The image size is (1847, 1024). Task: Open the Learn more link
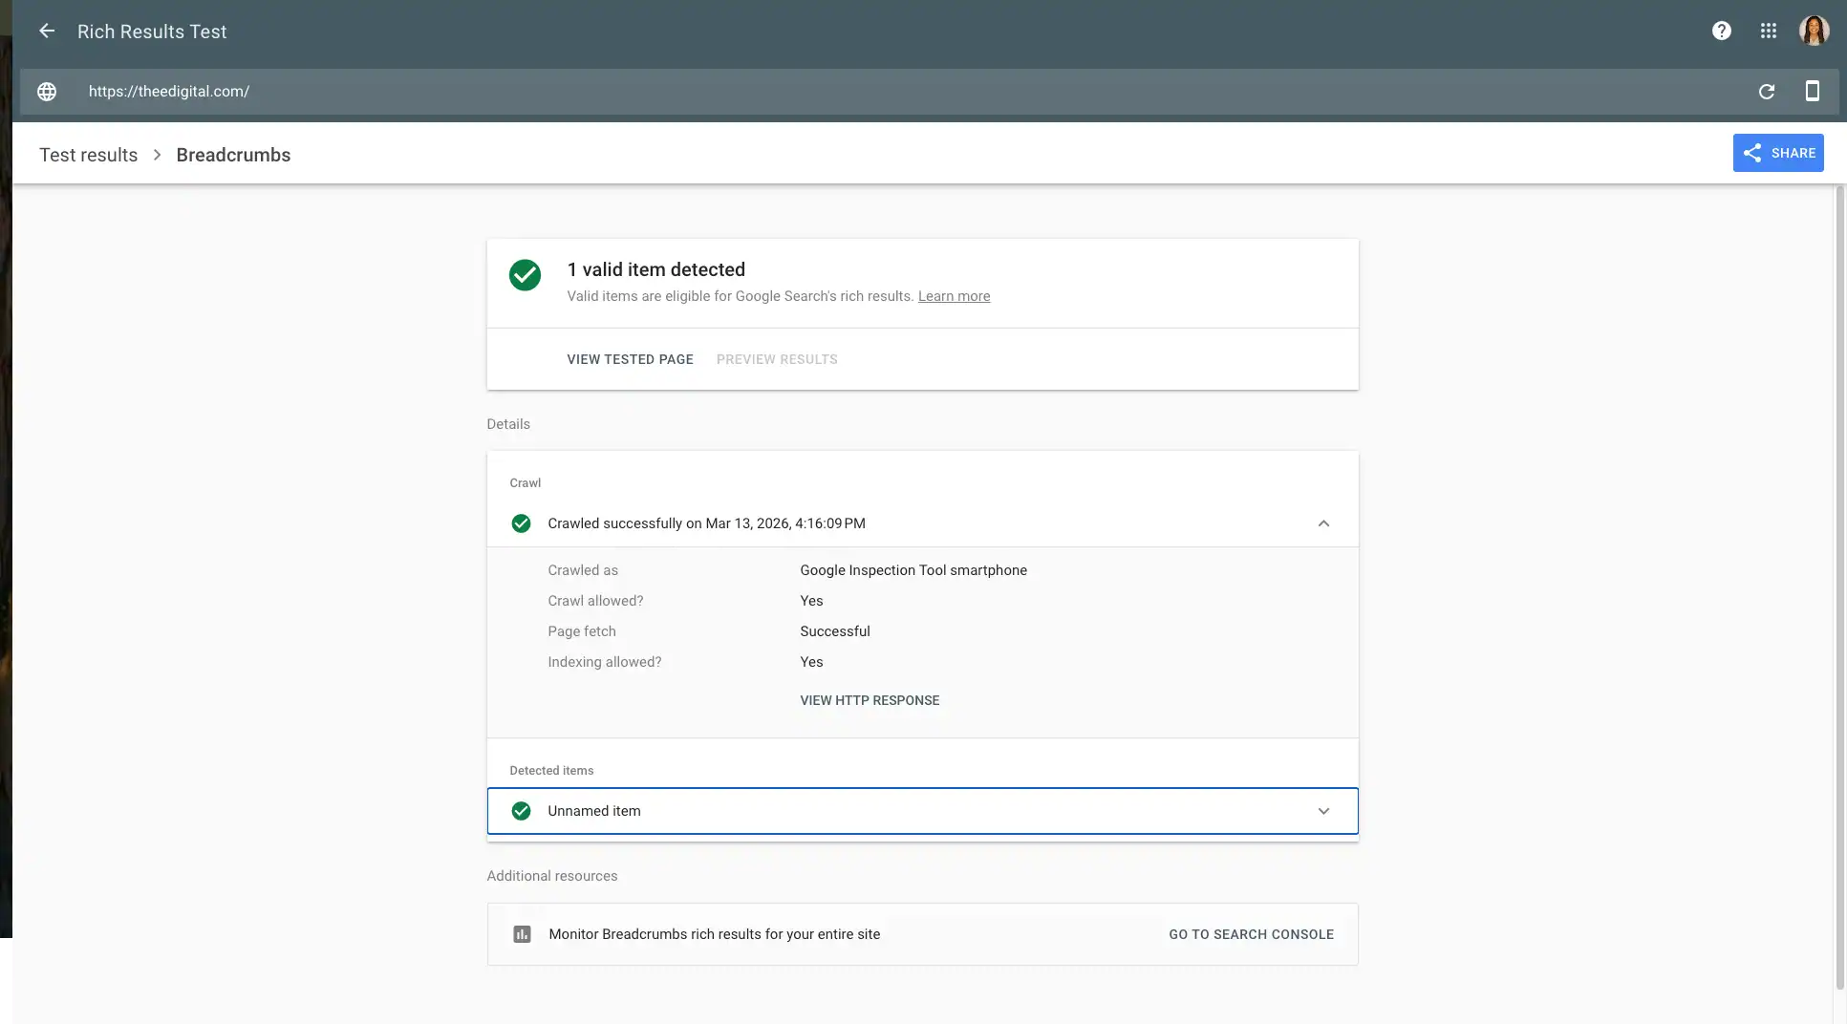coord(953,296)
